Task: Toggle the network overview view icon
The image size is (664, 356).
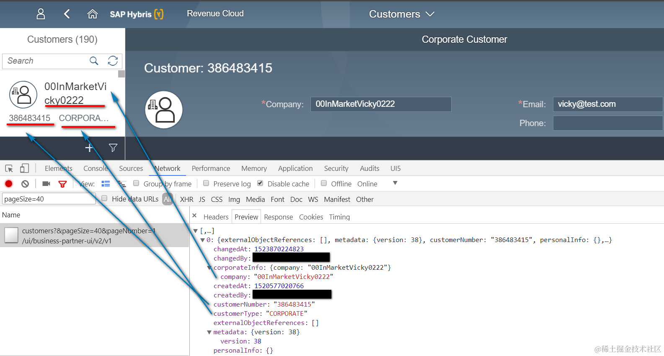Action: tap(121, 184)
